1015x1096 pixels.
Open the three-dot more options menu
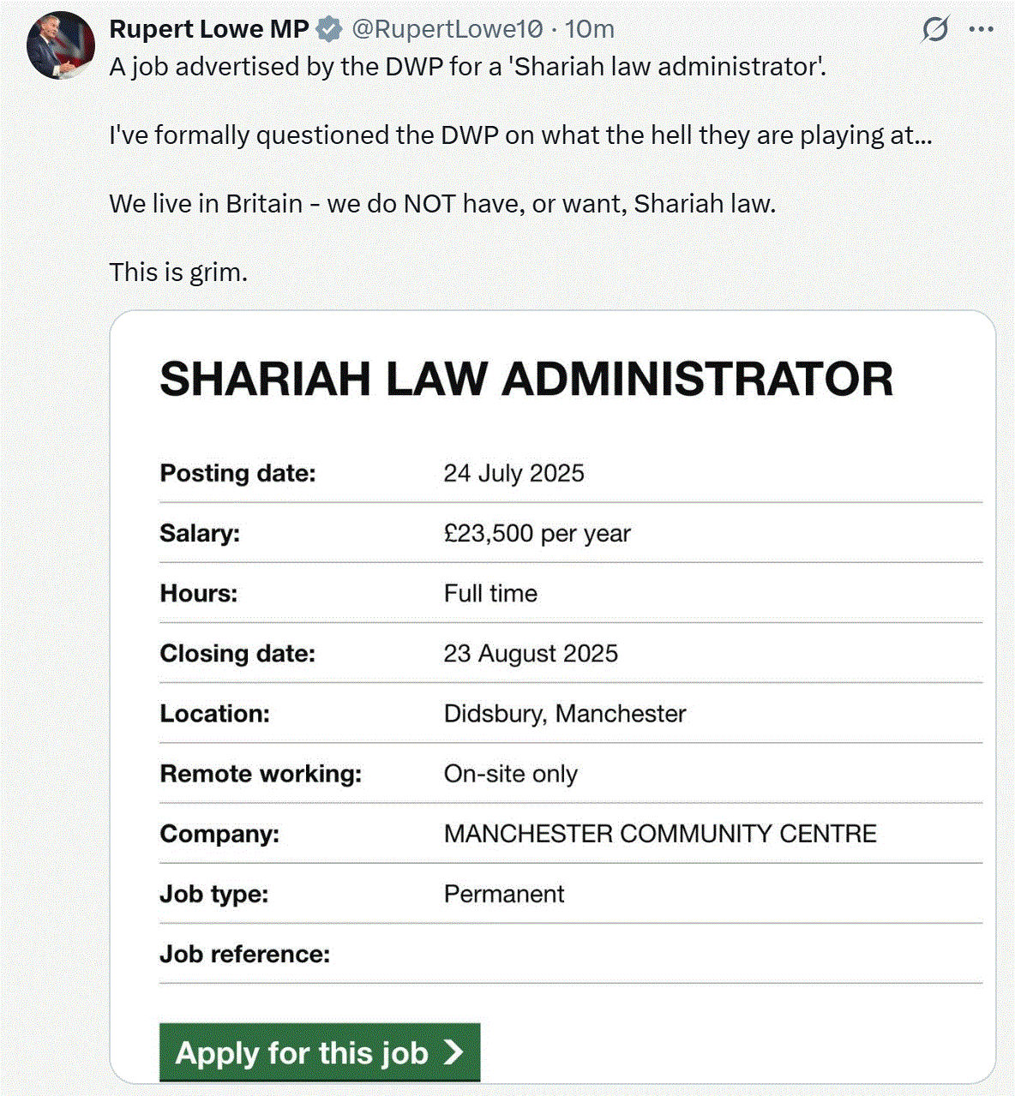point(981,29)
